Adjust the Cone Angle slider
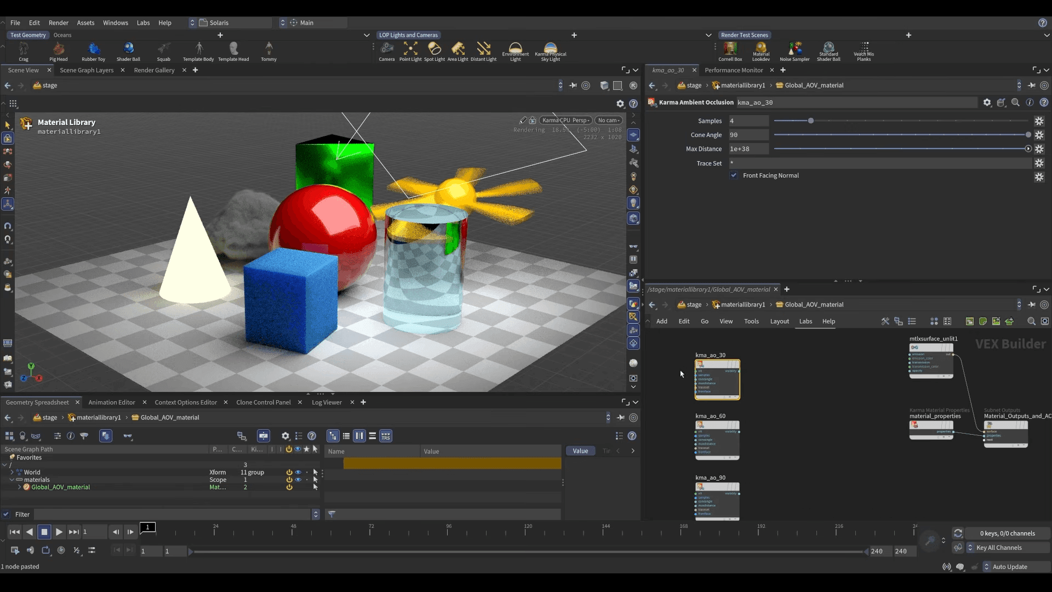 click(x=901, y=135)
